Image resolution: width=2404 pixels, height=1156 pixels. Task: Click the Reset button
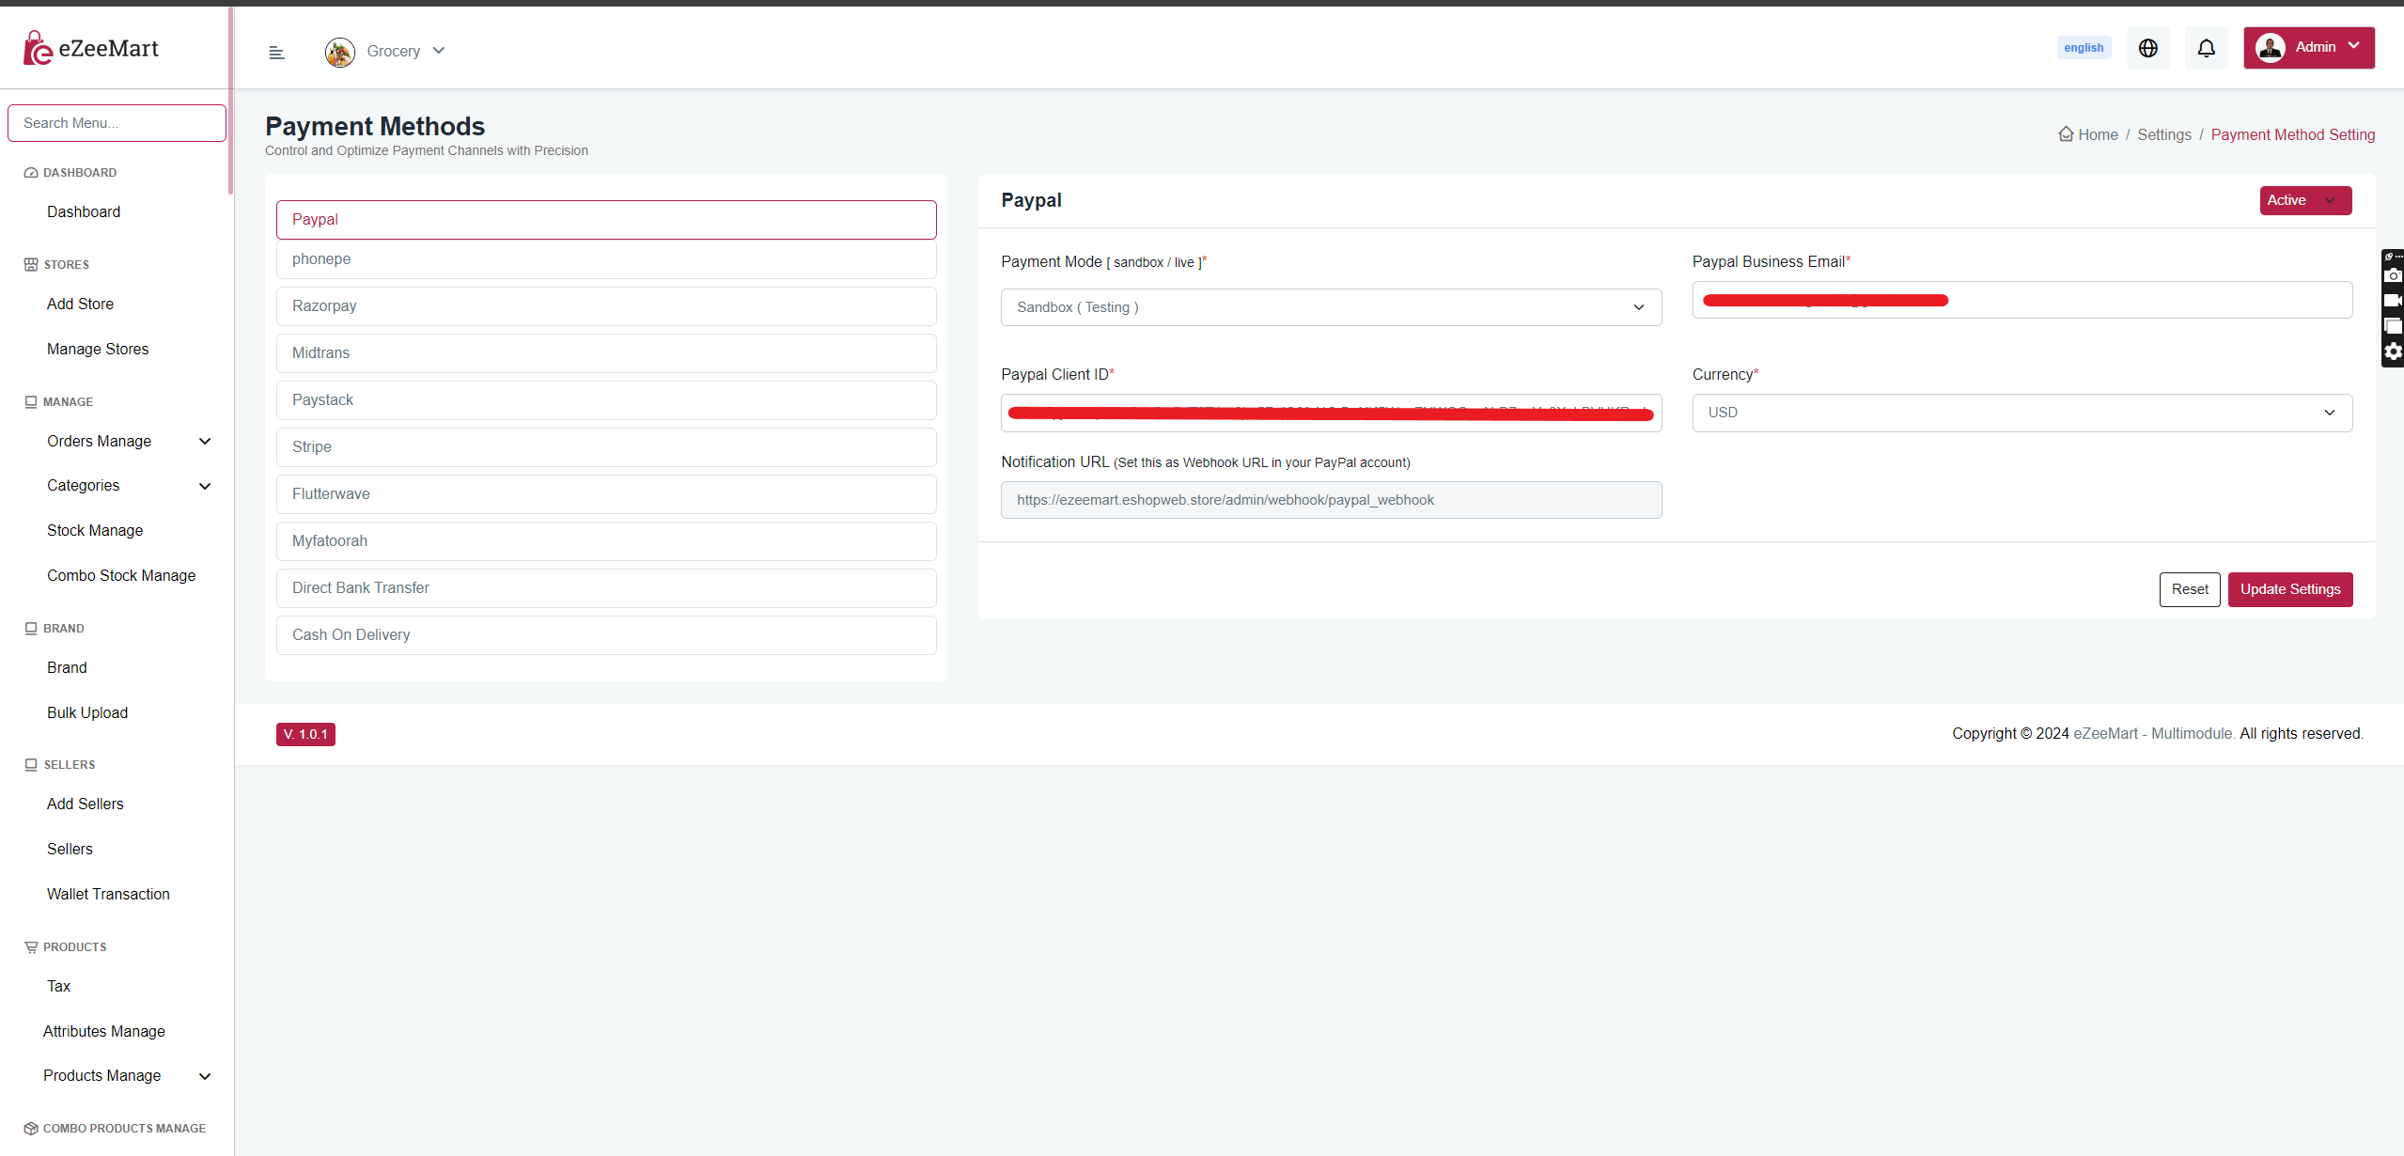[2189, 589]
